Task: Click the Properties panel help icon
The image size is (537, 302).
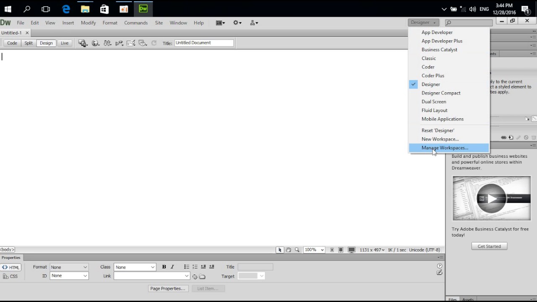Action: (x=440, y=266)
